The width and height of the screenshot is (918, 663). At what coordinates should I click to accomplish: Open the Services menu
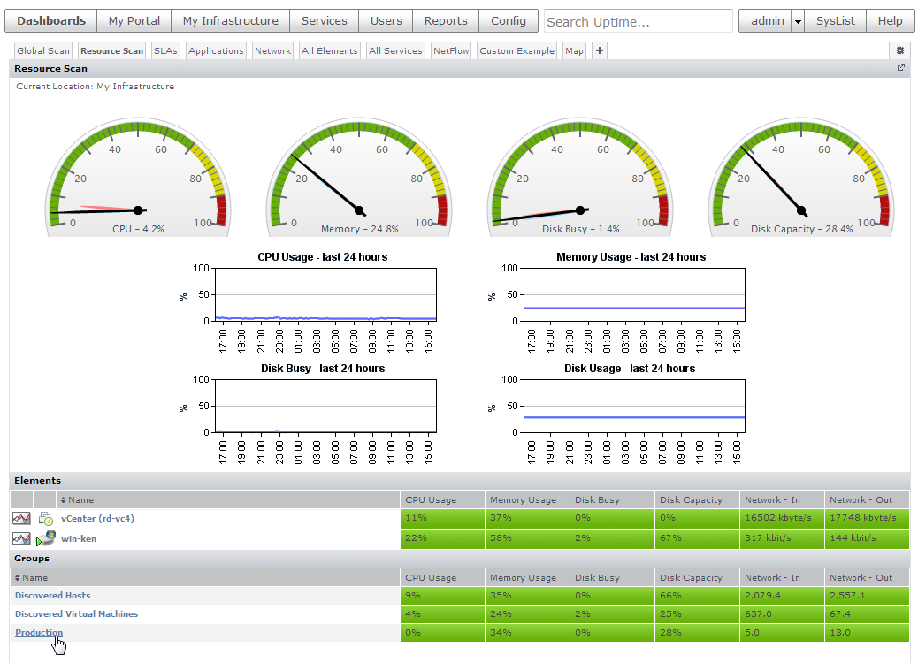(x=325, y=21)
